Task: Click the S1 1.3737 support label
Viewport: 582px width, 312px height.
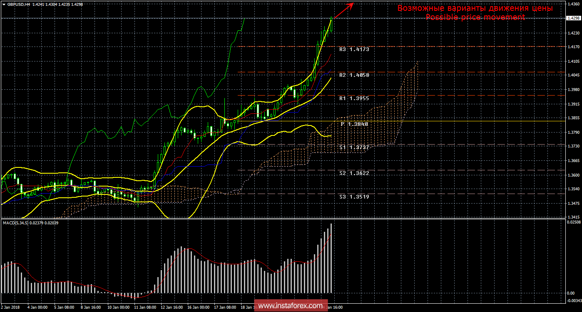Action: (354, 147)
